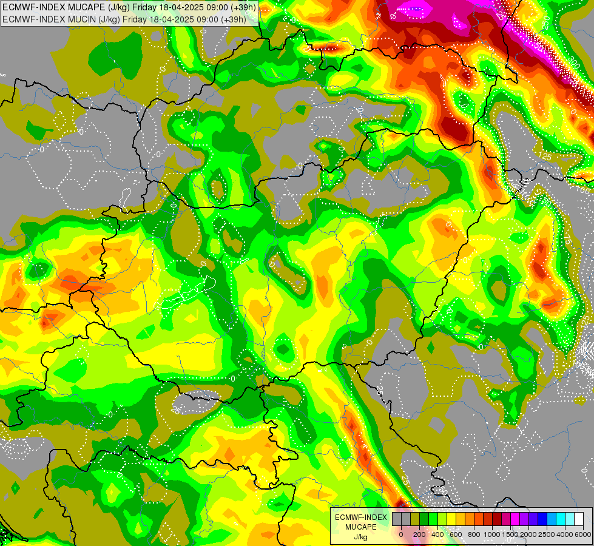
Task: Select the MUCAPE label in the legend box
Action: coord(361,527)
